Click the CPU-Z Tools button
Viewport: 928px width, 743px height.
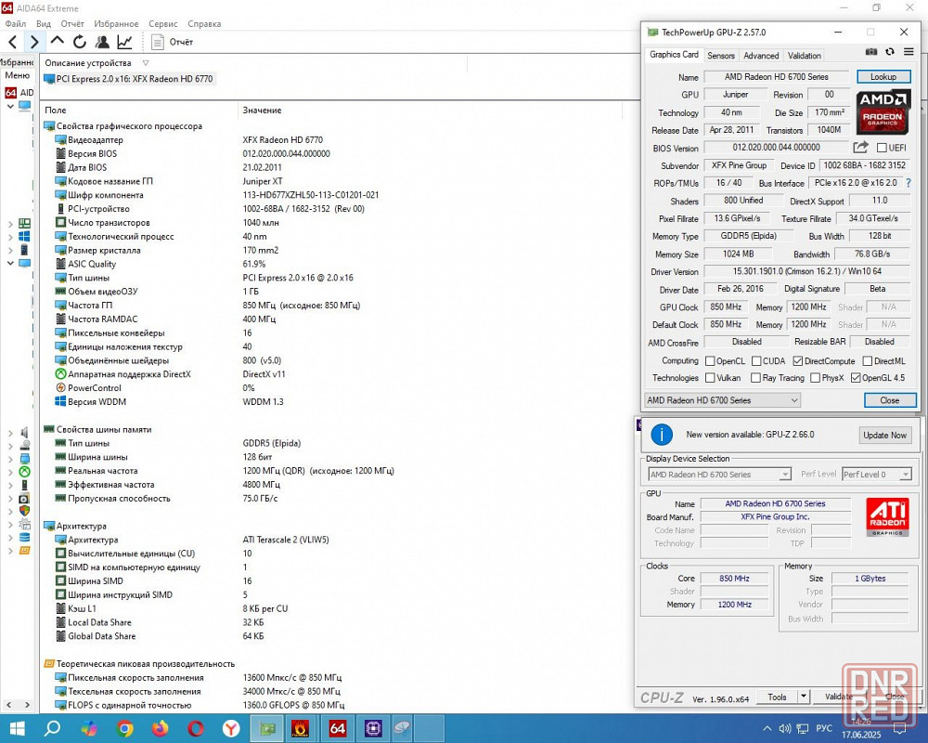[x=777, y=697]
